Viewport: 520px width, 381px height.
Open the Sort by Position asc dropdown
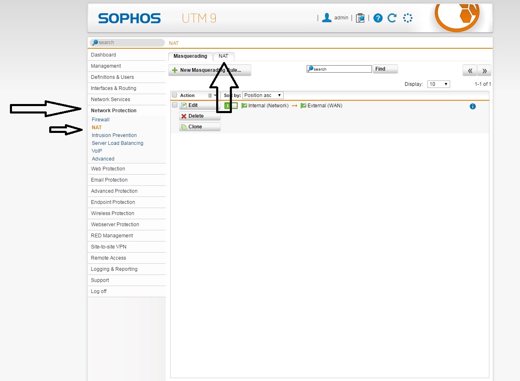click(x=263, y=95)
